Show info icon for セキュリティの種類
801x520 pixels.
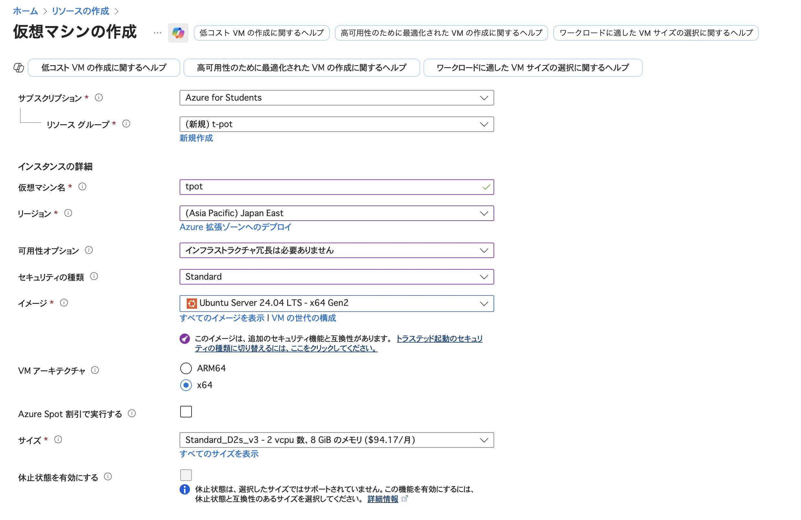[94, 277]
